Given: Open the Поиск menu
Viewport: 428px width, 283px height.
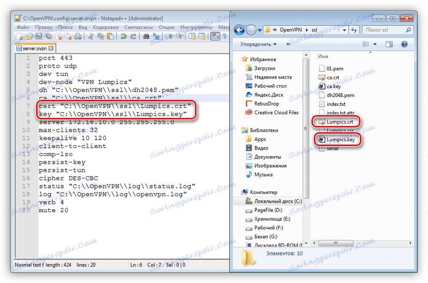Looking at the screenshot, I should coord(65,27).
